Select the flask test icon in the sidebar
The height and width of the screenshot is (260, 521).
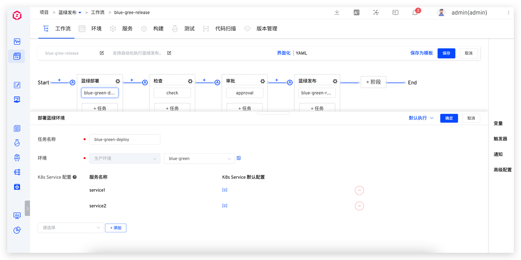click(17, 143)
